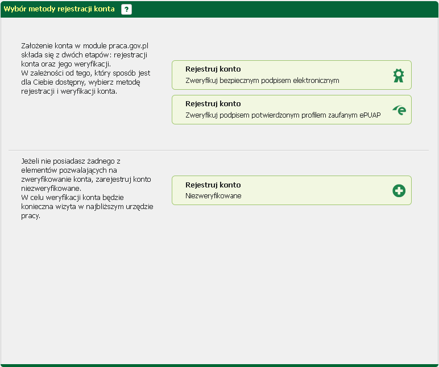Screen dimensions: 439x367
Task: Click the 'Niezweryfikowane' label
Action: point(213,196)
